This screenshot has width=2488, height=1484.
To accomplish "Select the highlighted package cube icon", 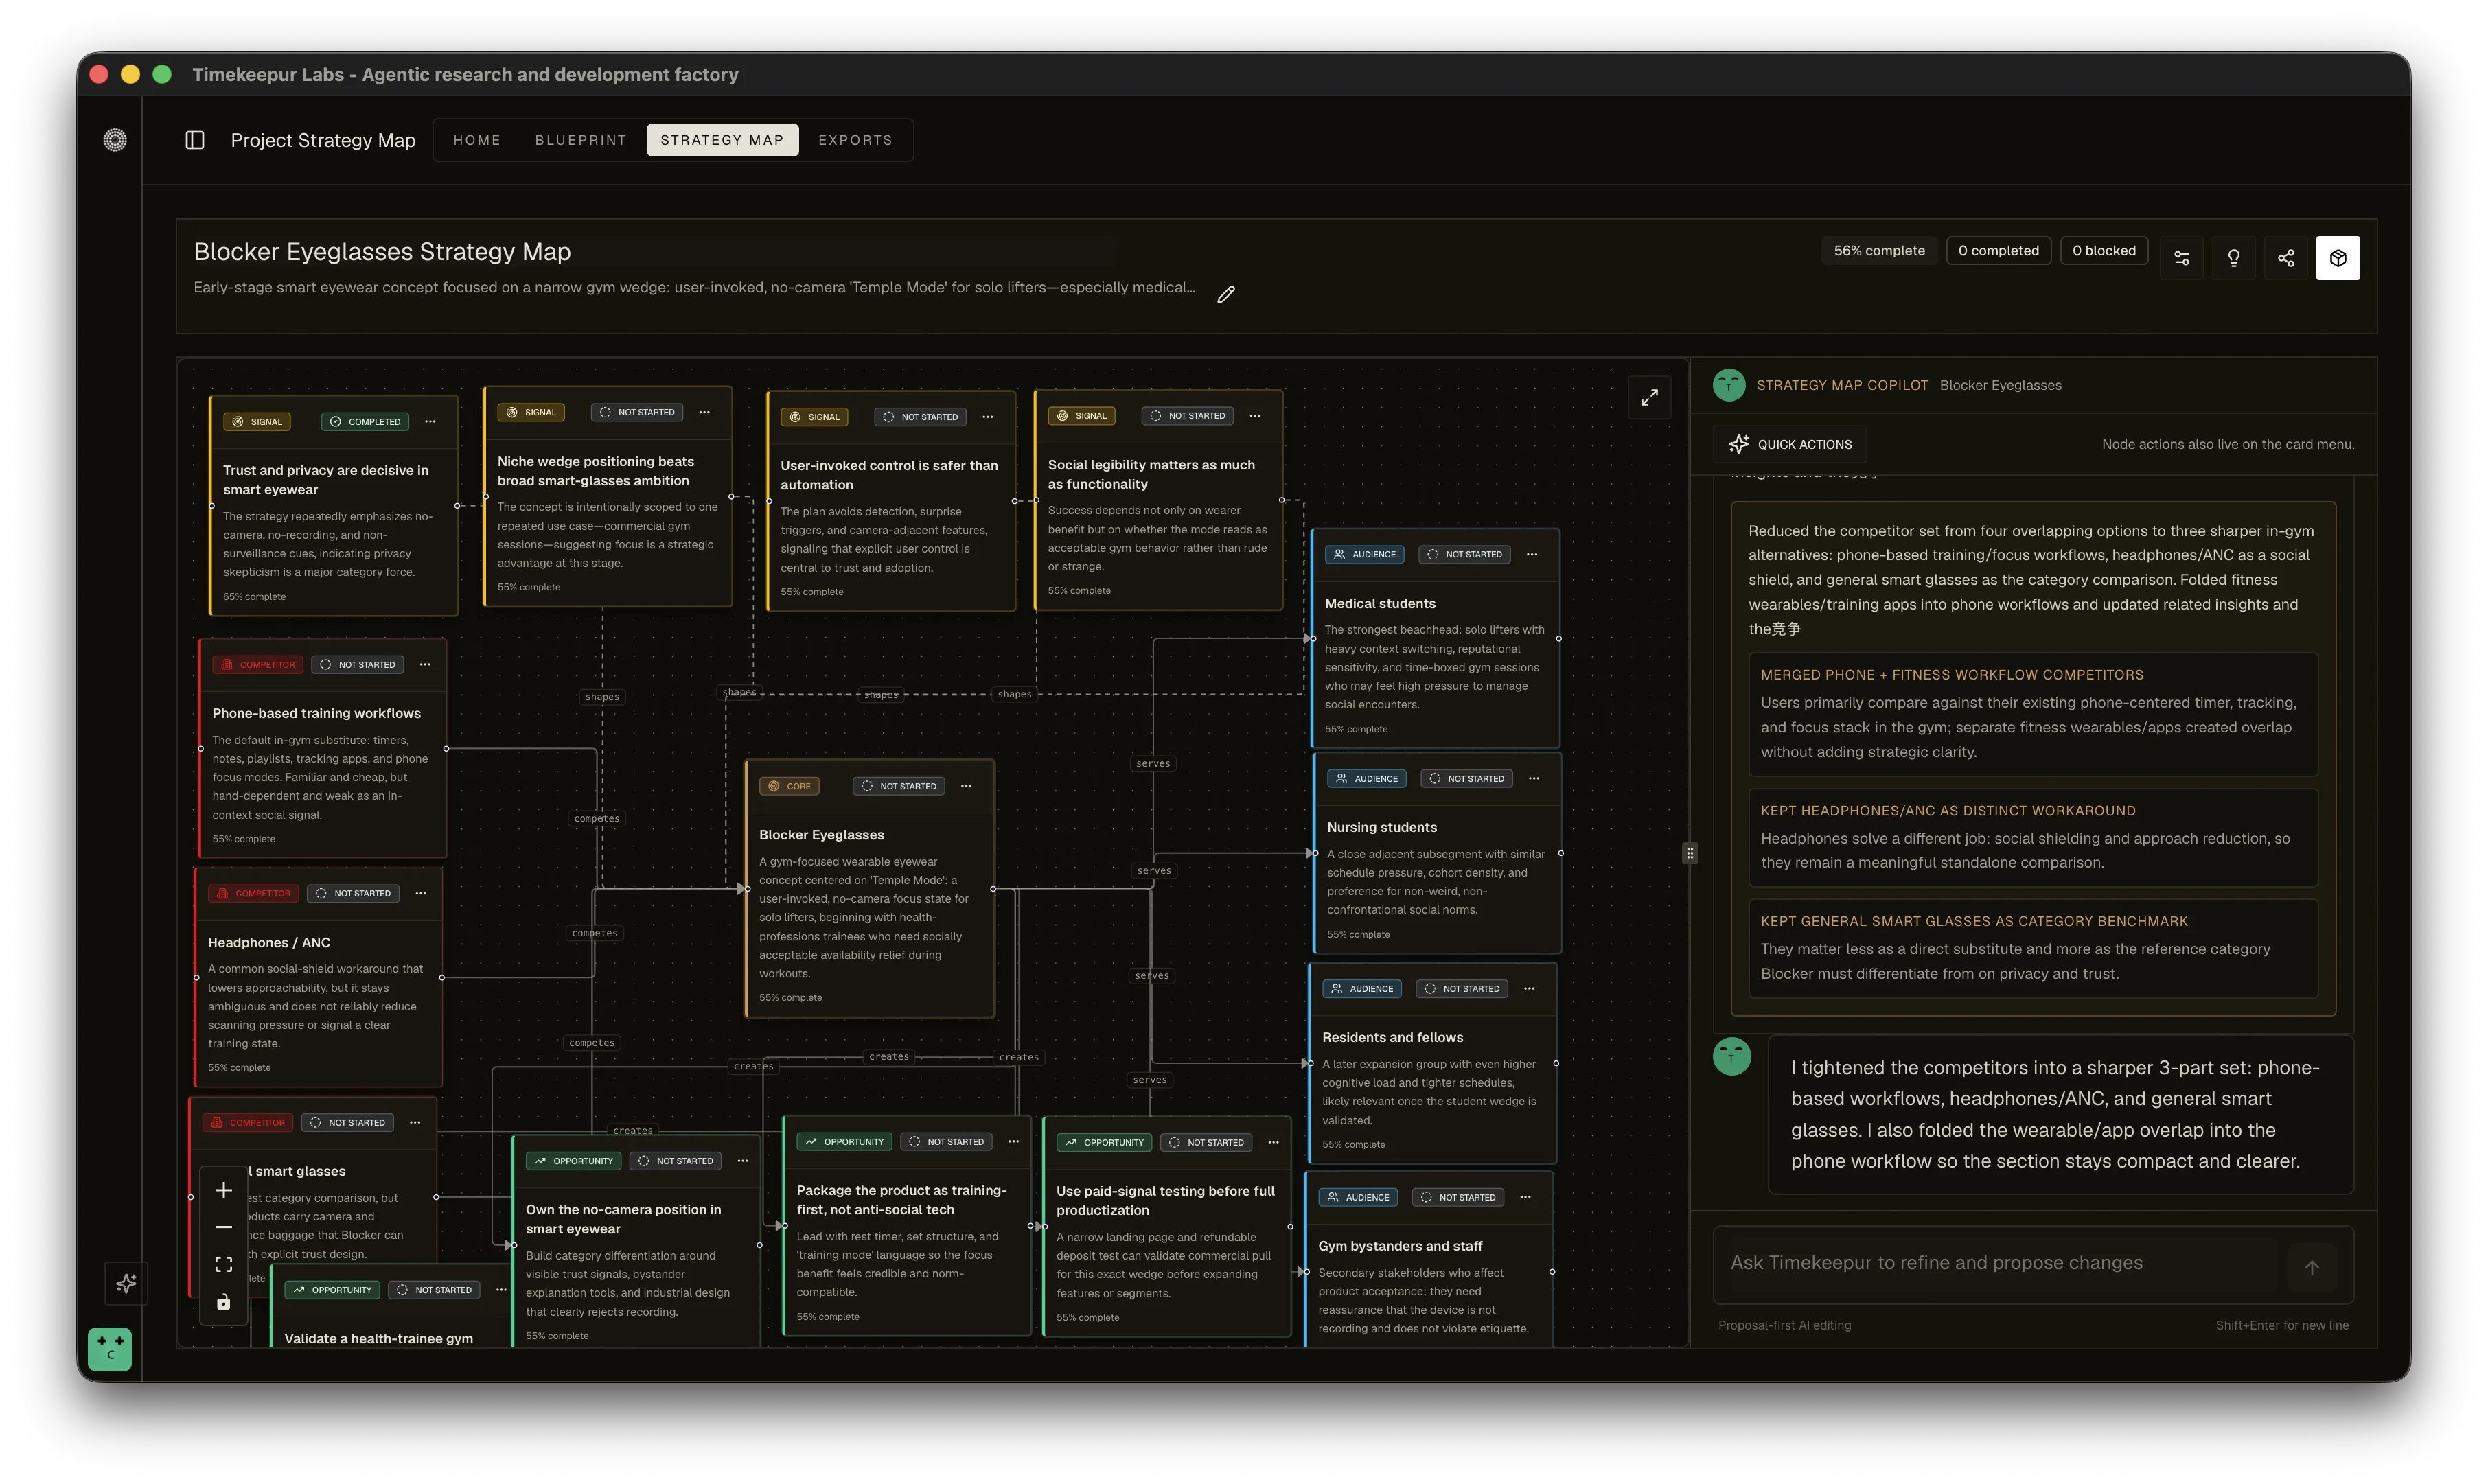I will point(2338,257).
